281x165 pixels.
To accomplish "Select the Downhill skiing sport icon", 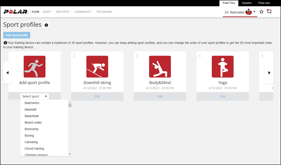I will 97,67.
